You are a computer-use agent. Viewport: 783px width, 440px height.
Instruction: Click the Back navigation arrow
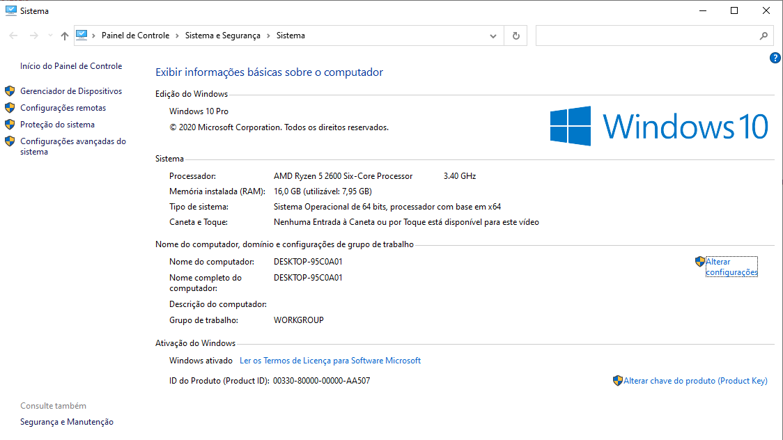pyautogui.click(x=13, y=36)
